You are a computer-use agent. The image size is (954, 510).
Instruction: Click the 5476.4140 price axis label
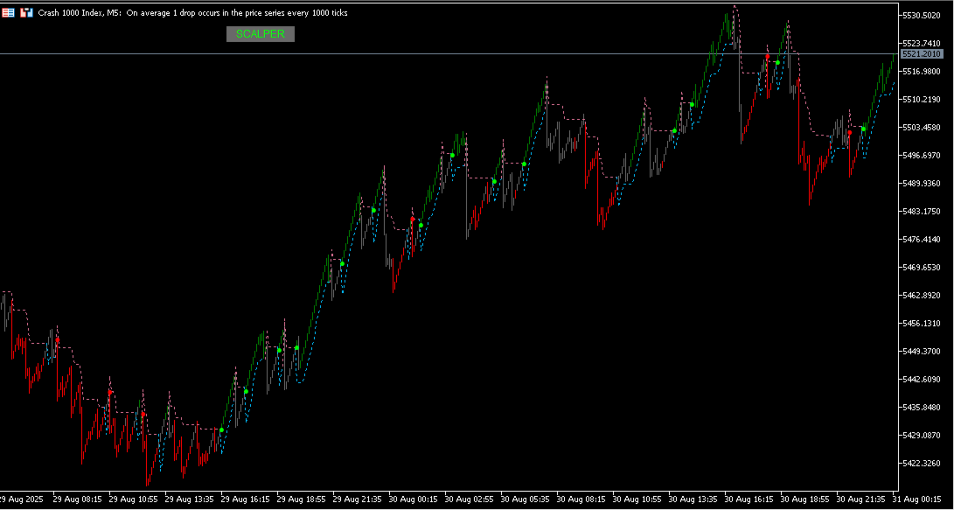pyautogui.click(x=921, y=239)
